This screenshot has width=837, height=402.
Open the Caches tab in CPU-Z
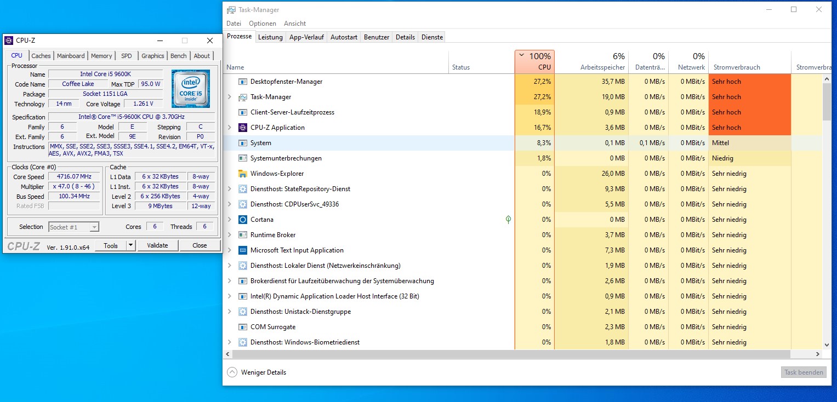coord(41,56)
